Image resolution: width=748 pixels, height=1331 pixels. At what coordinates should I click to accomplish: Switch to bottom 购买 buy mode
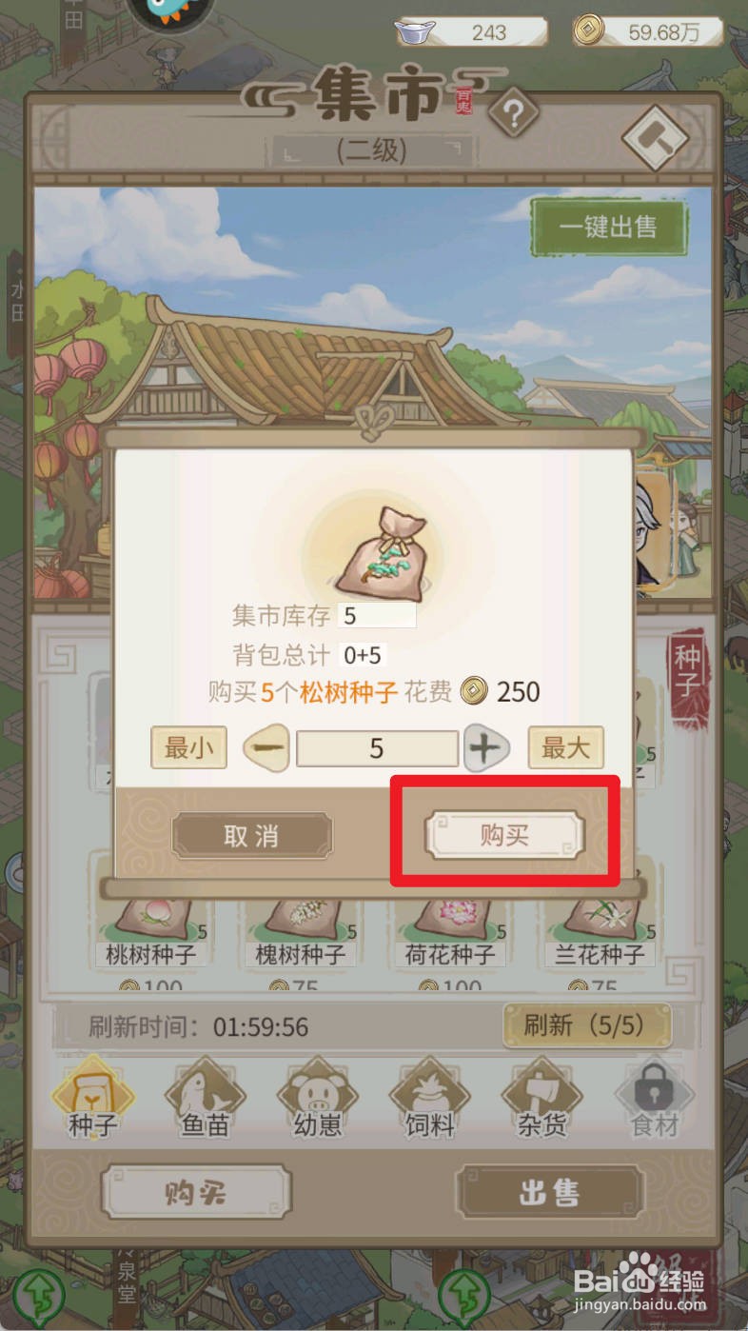(196, 1192)
